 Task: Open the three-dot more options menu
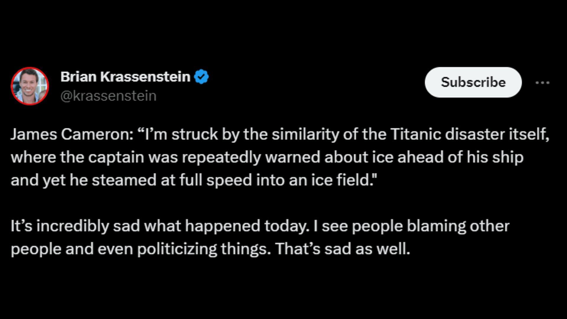click(x=542, y=83)
